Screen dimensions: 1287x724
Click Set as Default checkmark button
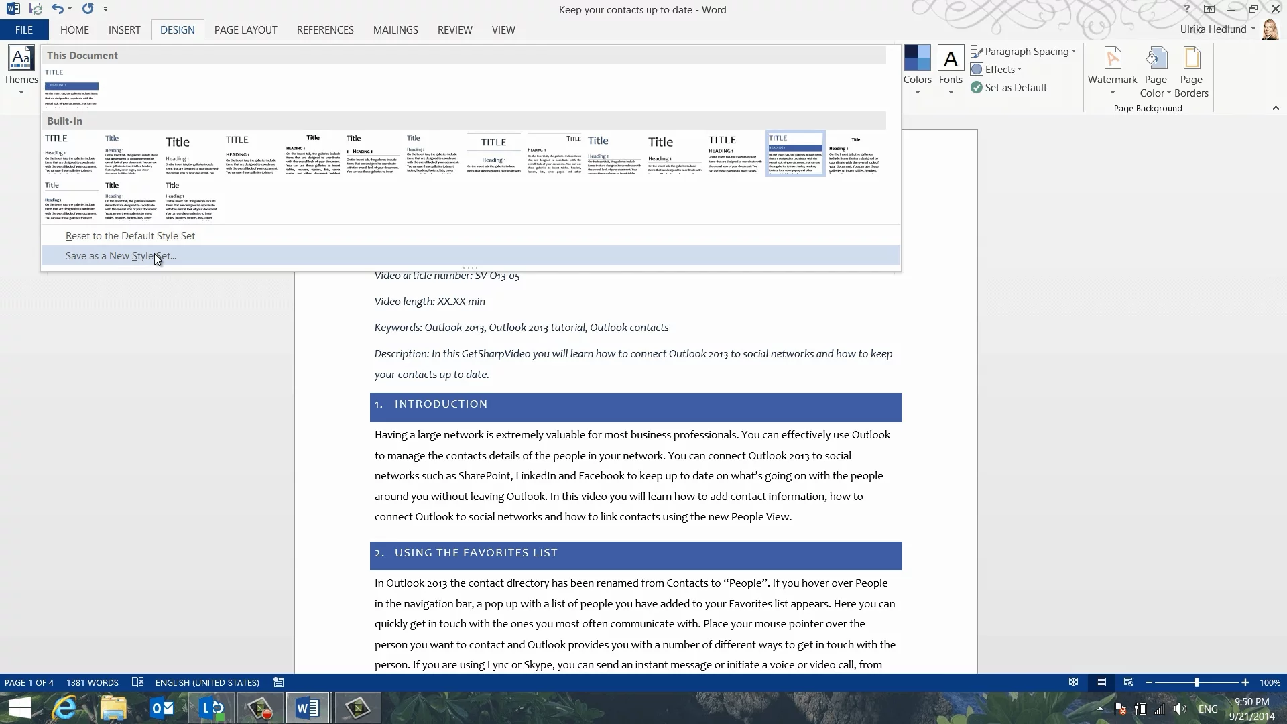[1009, 88]
